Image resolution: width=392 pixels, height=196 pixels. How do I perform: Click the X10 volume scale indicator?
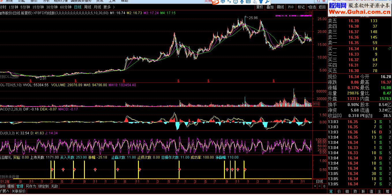coord(316,104)
